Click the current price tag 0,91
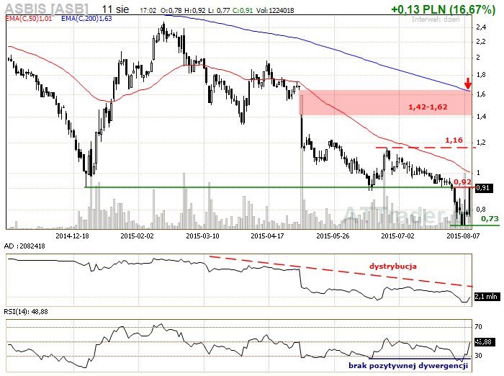The width and height of the screenshot is (504, 376). [484, 188]
